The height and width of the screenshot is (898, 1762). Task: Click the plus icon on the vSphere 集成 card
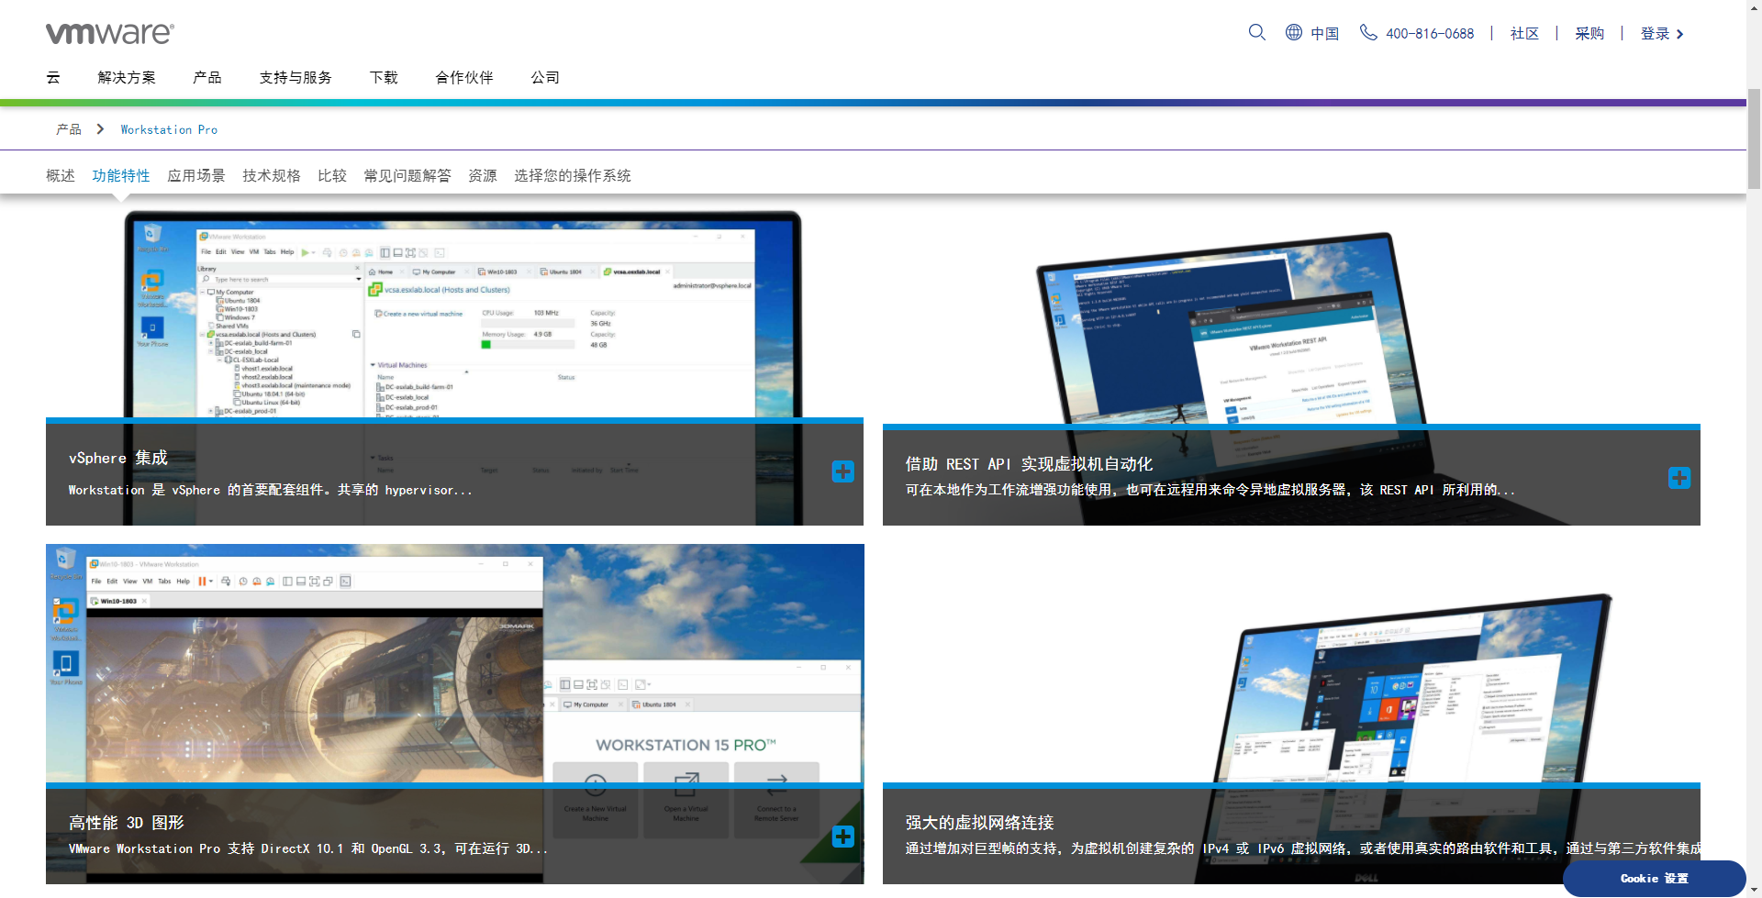tap(842, 471)
